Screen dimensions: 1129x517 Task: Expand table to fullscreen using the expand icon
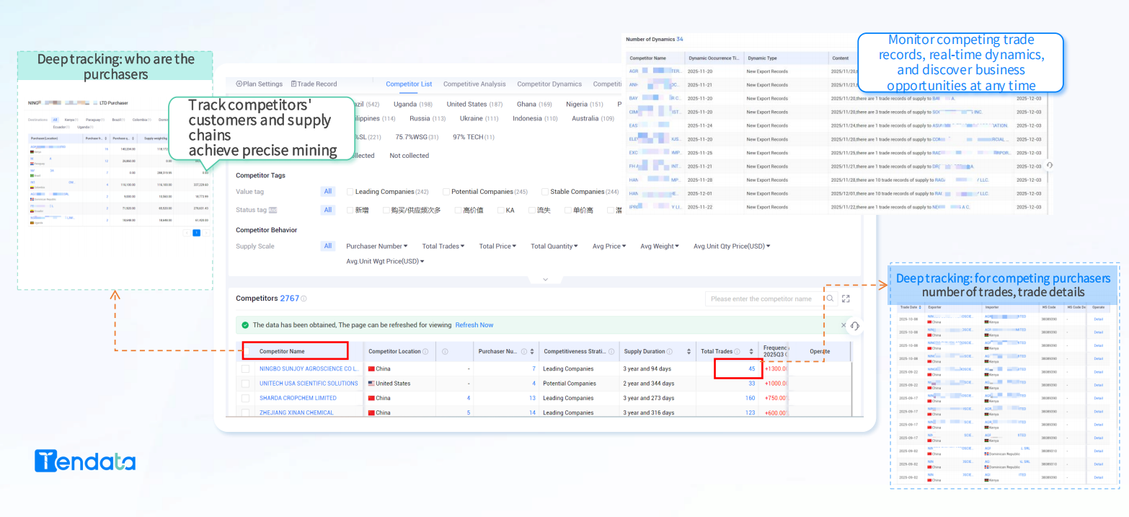(846, 299)
